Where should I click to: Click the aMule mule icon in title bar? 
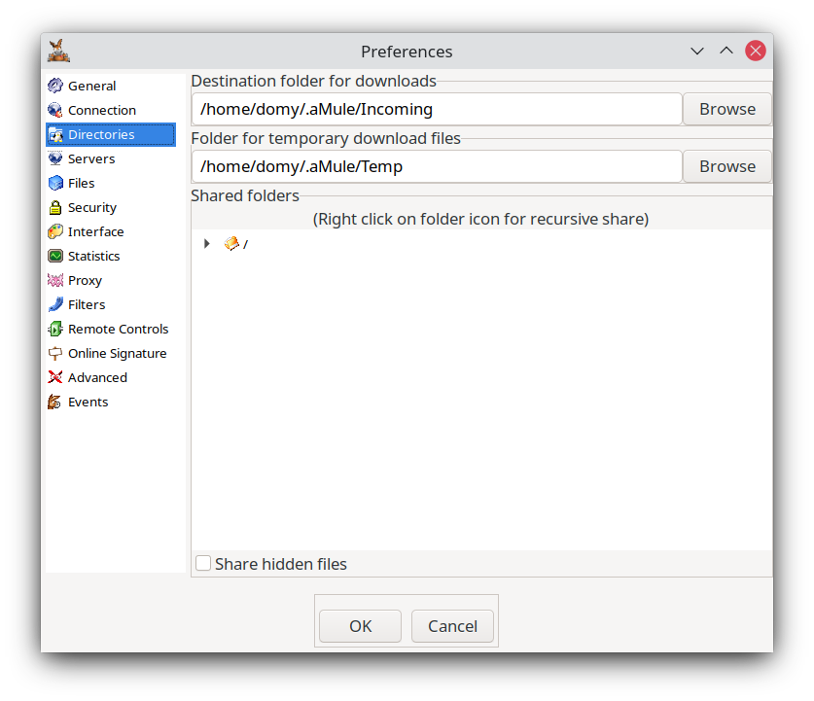[x=58, y=51]
